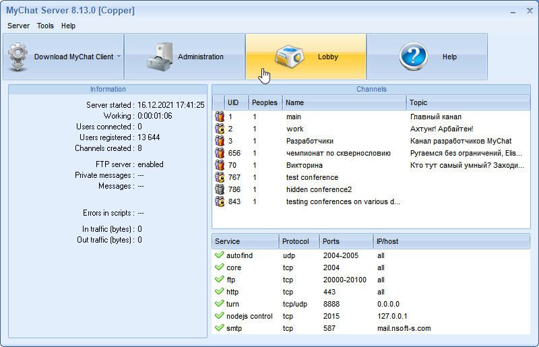Click the green checkmark next to autofind service
Screen dimensions: 539x347
tap(219, 255)
